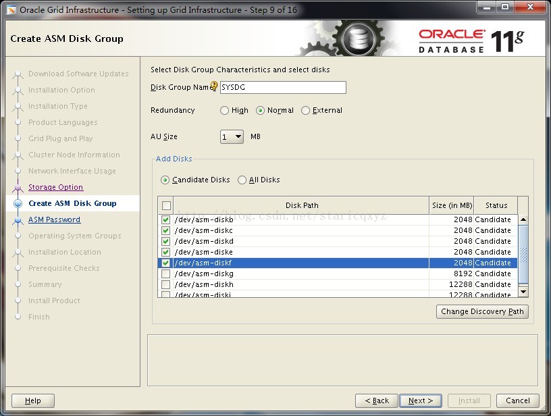Select /dev/asm-diskb path text
Viewport: 551px width, 416px height.
204,220
